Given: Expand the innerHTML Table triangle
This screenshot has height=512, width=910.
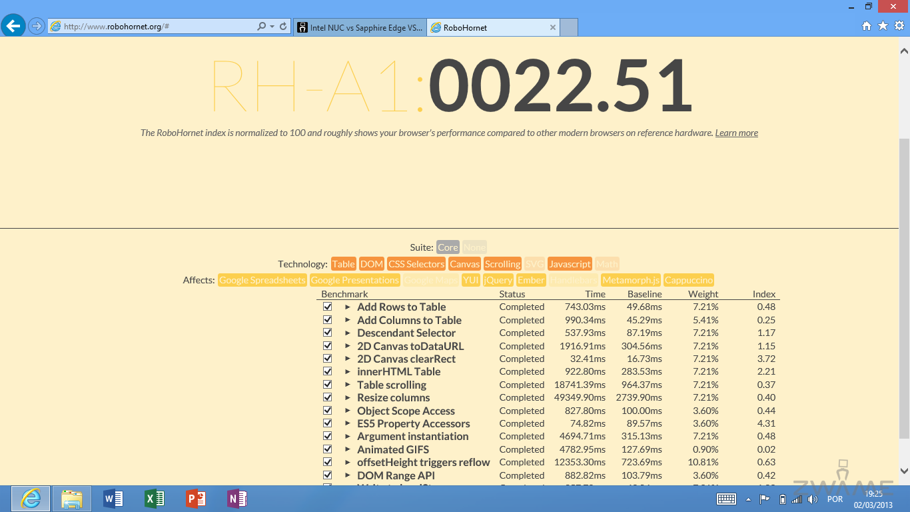Looking at the screenshot, I should pyautogui.click(x=348, y=372).
